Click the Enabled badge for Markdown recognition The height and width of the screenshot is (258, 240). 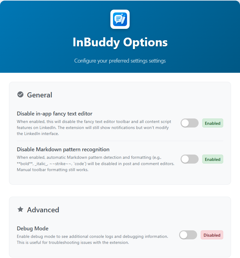[212, 159]
